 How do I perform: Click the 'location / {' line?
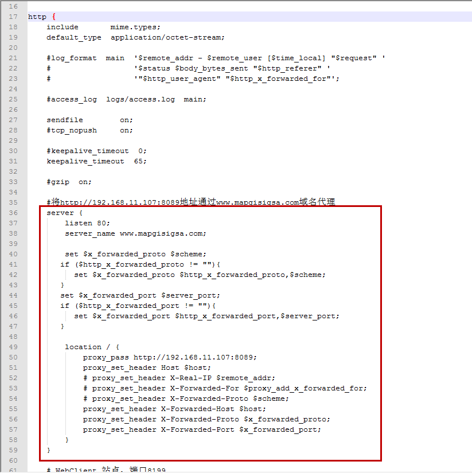coord(92,347)
